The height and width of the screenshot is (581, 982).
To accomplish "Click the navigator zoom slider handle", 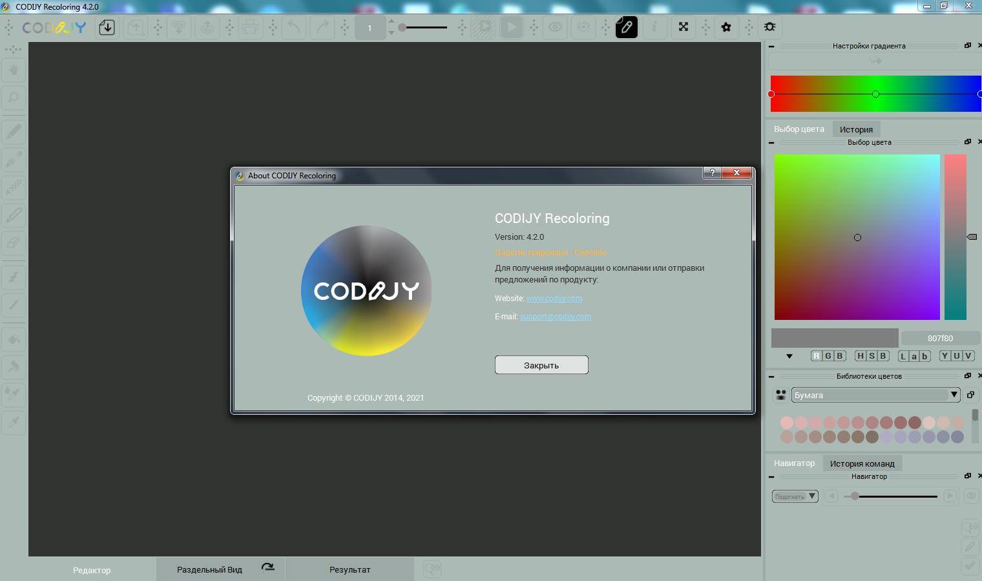I will 855,496.
